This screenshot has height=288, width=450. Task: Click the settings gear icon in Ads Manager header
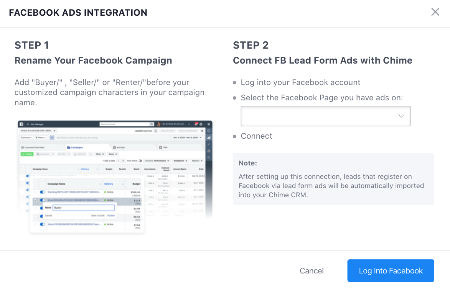coord(201,124)
